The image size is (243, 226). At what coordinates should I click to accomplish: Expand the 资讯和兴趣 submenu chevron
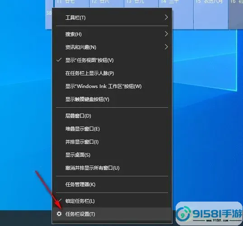click(x=166, y=47)
